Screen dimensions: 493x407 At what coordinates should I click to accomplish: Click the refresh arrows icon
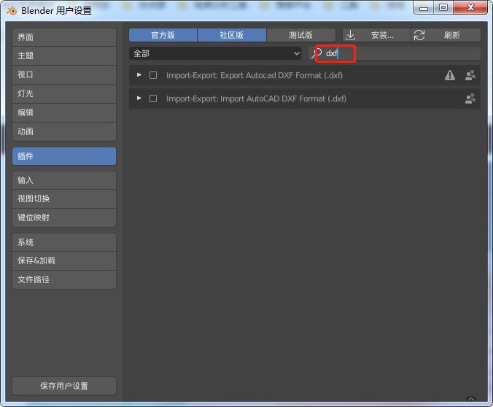[419, 35]
